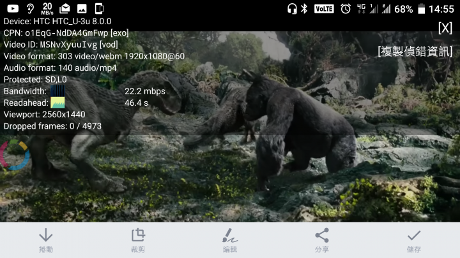Tap the circular colored floating icon
Image resolution: width=460 pixels, height=258 pixels.
click(14, 155)
